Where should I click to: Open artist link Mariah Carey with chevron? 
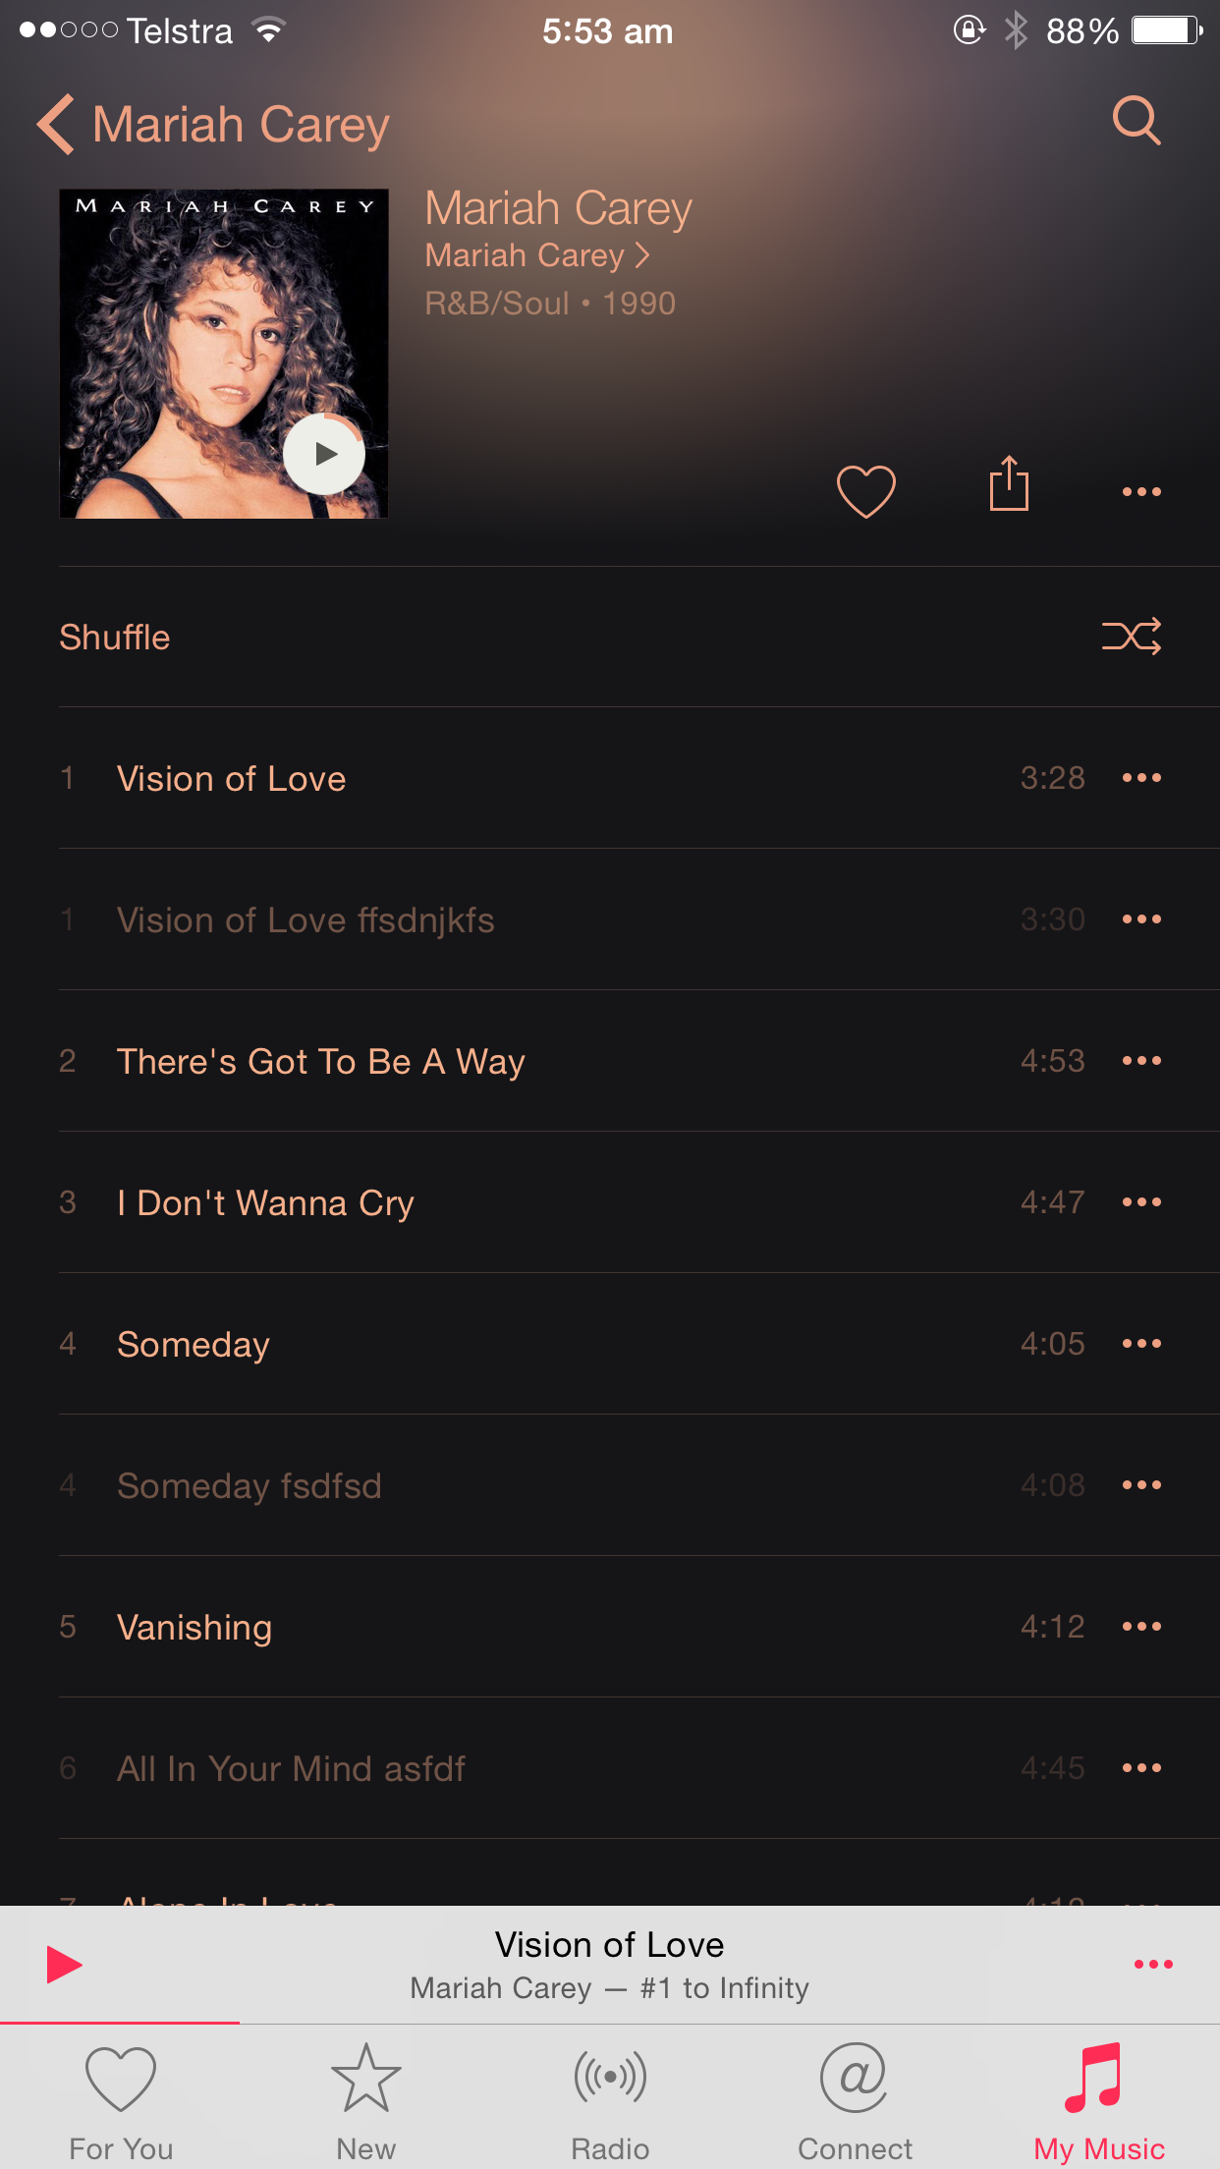pos(537,255)
